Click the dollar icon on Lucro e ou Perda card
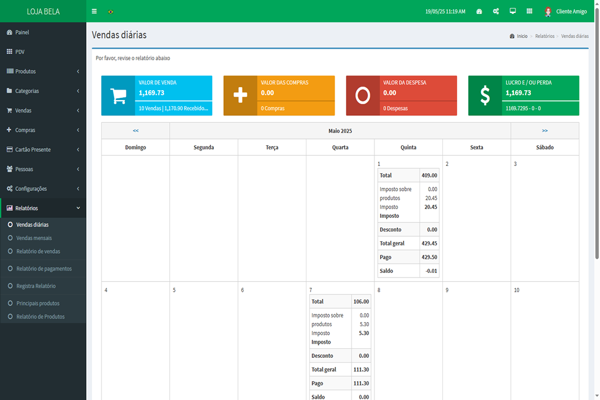This screenshot has width=600, height=400. 485,95
